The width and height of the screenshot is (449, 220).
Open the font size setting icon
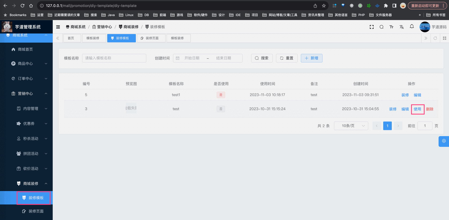coord(391,27)
